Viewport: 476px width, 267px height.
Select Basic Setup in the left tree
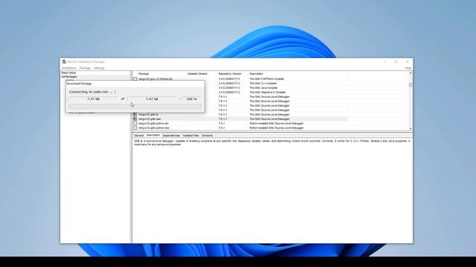click(69, 73)
